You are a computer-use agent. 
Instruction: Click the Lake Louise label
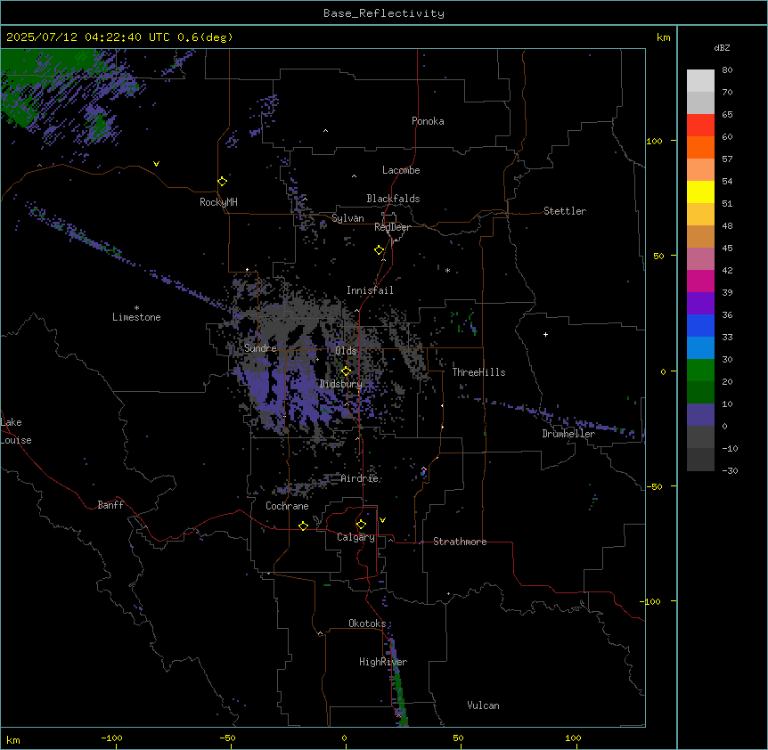pyautogui.click(x=16, y=431)
